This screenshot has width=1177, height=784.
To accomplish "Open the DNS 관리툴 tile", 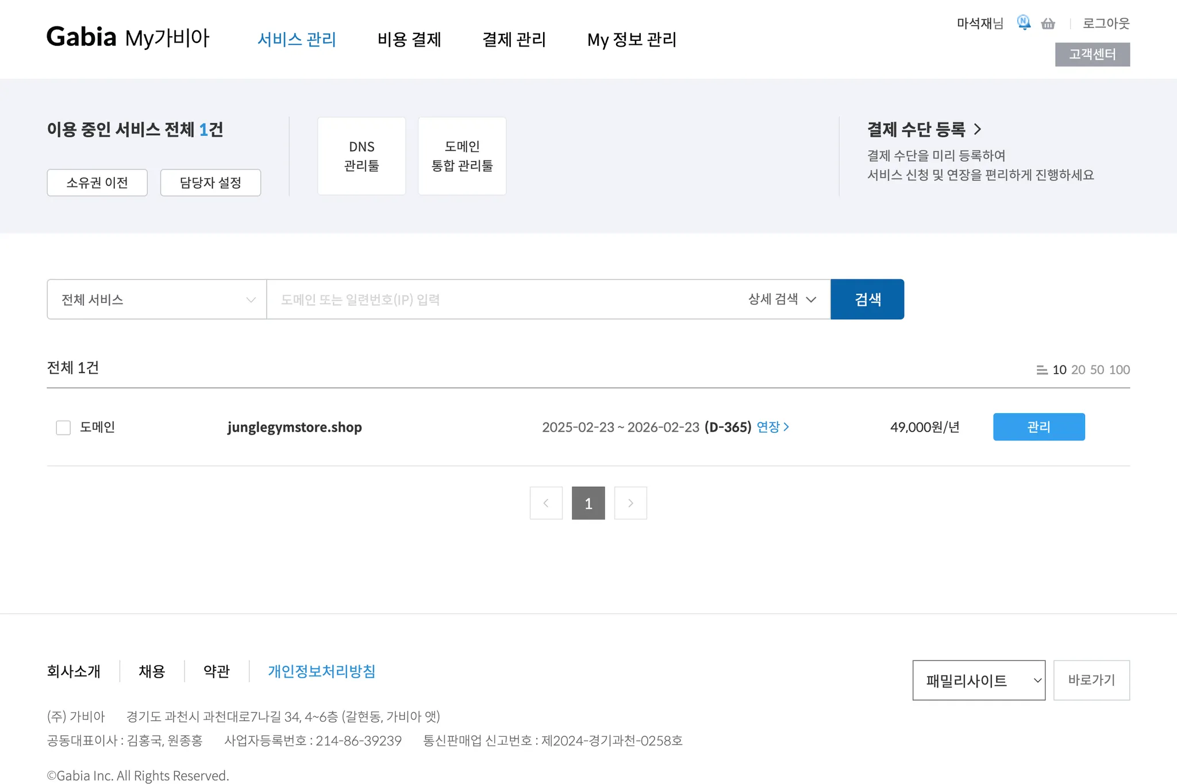I will tap(361, 156).
